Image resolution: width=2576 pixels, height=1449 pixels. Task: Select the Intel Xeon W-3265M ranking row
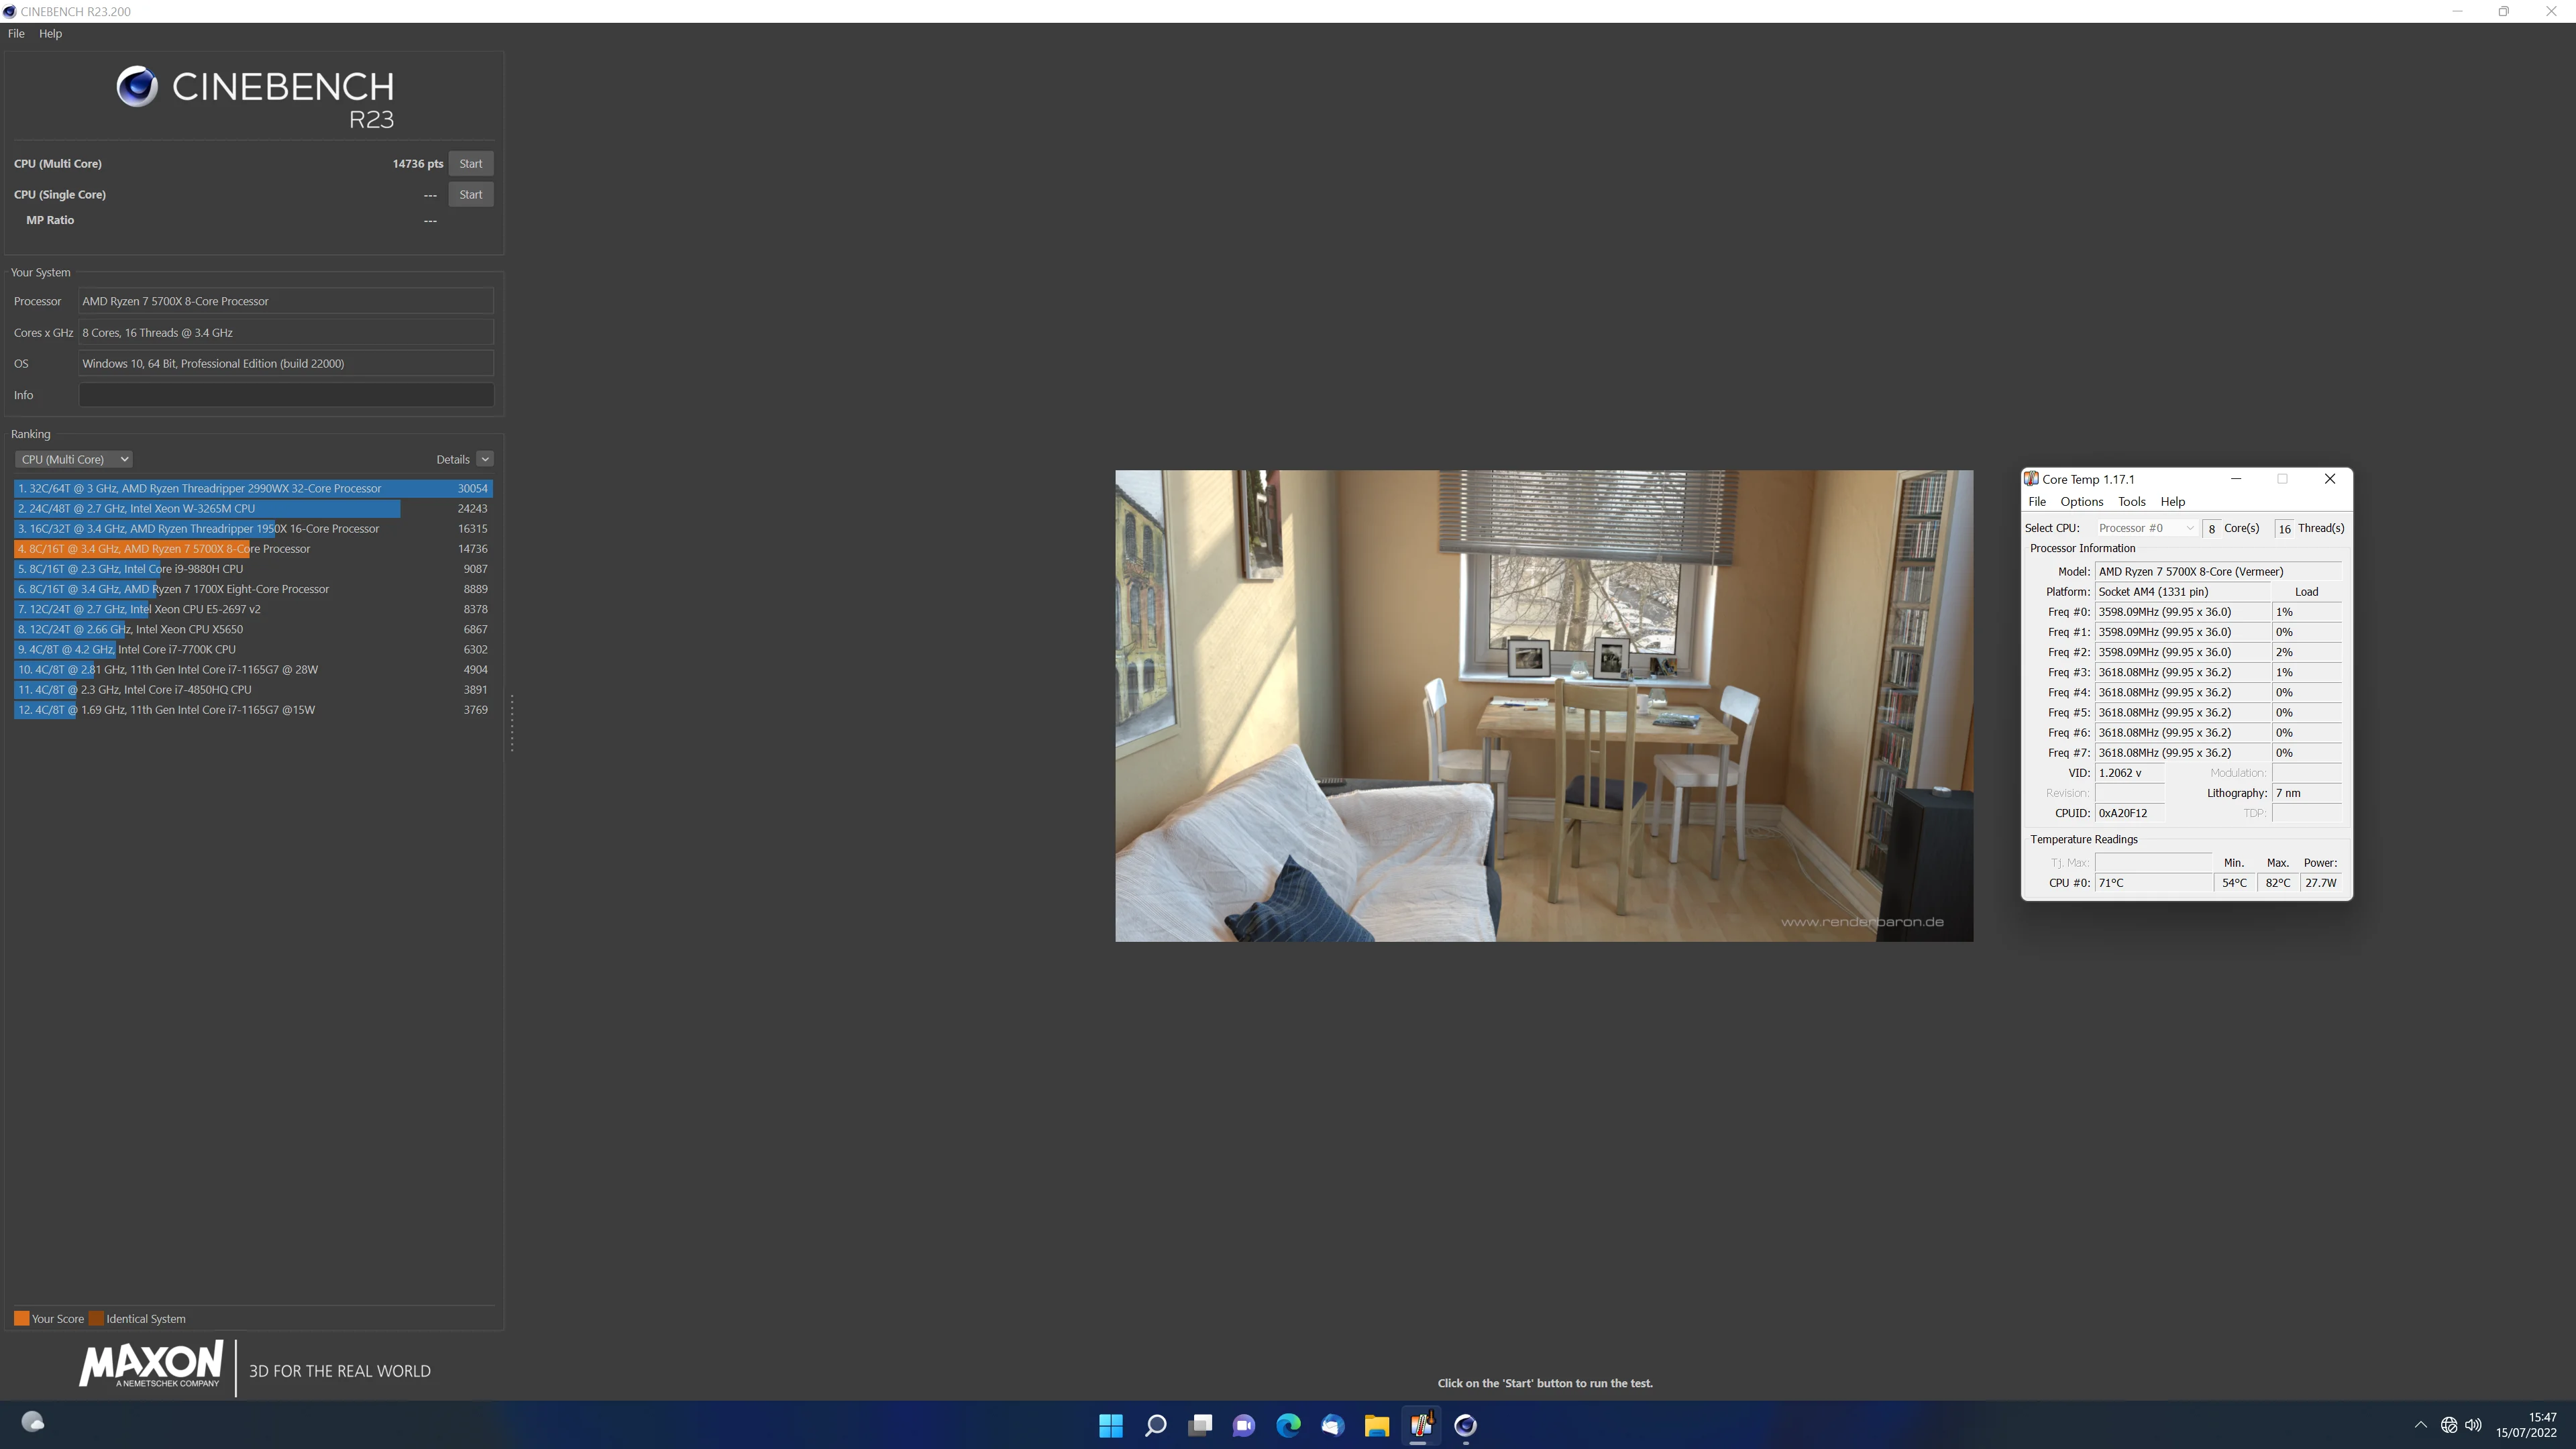tap(253, 509)
